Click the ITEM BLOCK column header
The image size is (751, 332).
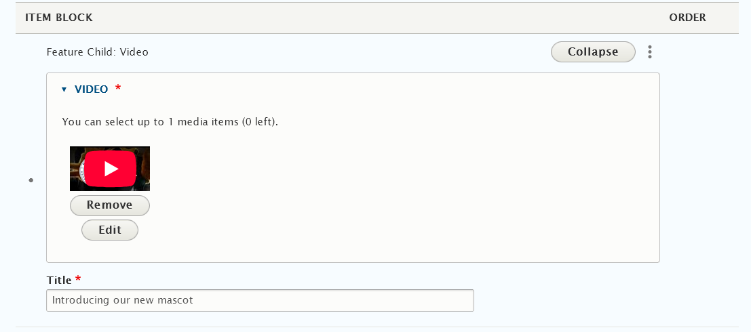(59, 18)
